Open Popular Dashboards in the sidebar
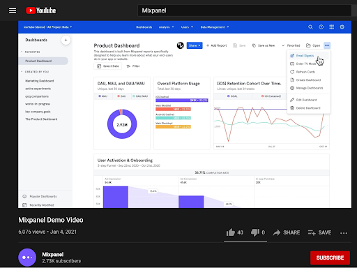The image size is (357, 268). click(40, 197)
